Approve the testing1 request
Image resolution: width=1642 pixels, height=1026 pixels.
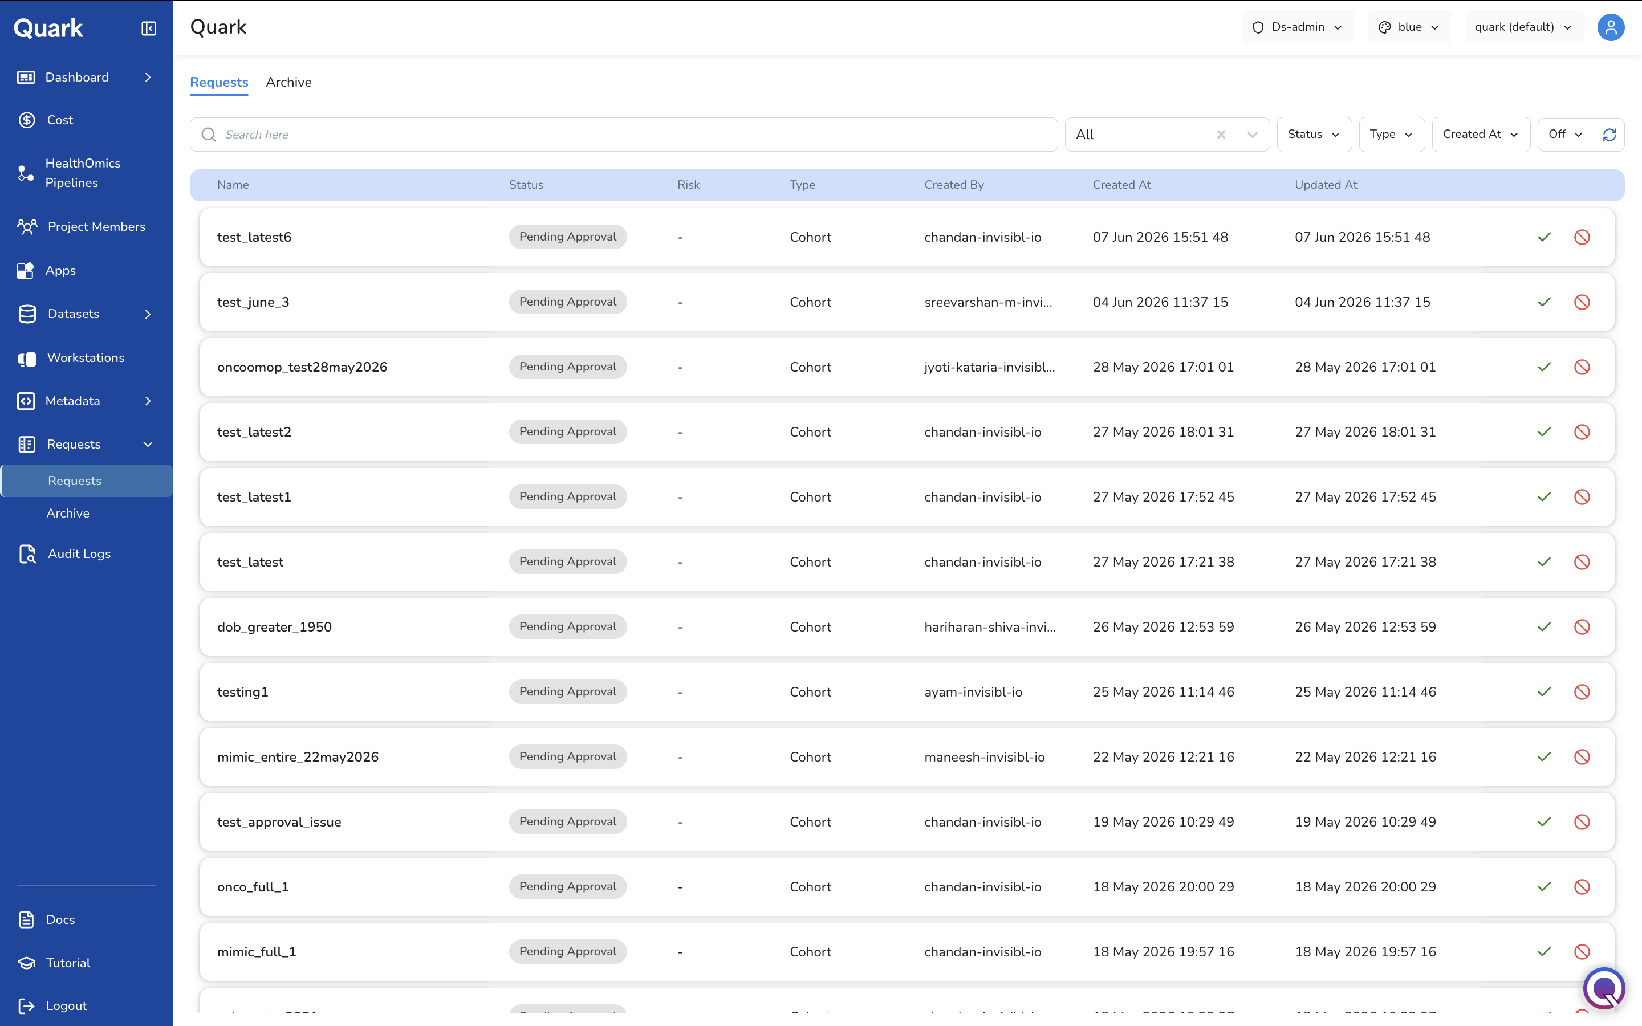point(1545,692)
